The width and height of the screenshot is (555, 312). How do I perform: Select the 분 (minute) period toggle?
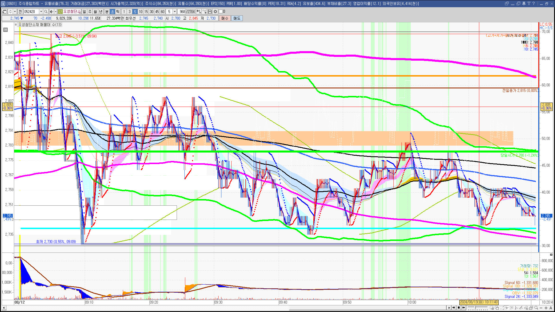(107, 12)
